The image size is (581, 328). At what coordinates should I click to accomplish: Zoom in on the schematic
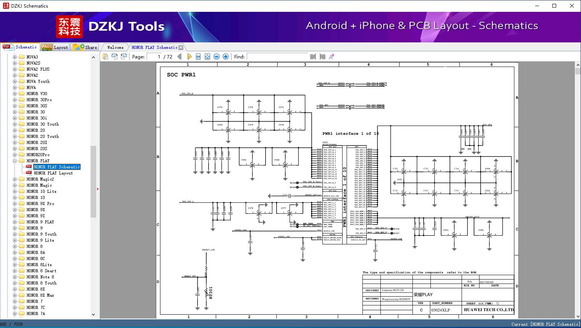pos(226,57)
